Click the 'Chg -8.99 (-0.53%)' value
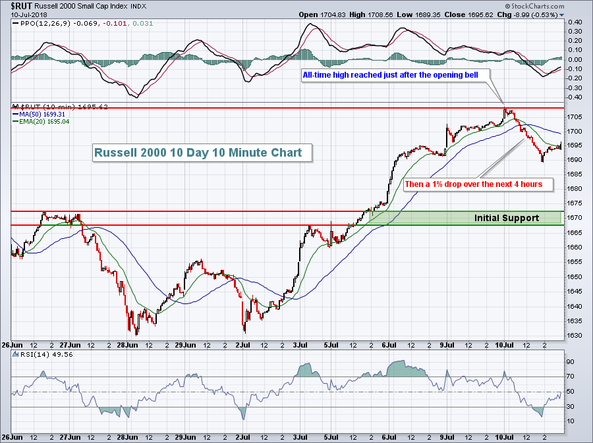Image resolution: width=593 pixels, height=443 pixels. pos(528,14)
